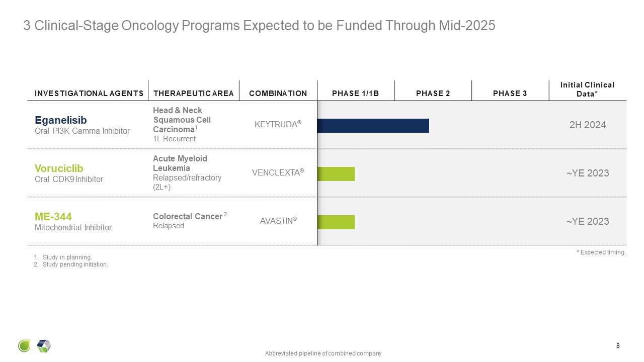Viewport: 644px width, 362px height.
Task: Click the Initial Clinical Data header
Action: tap(587, 89)
